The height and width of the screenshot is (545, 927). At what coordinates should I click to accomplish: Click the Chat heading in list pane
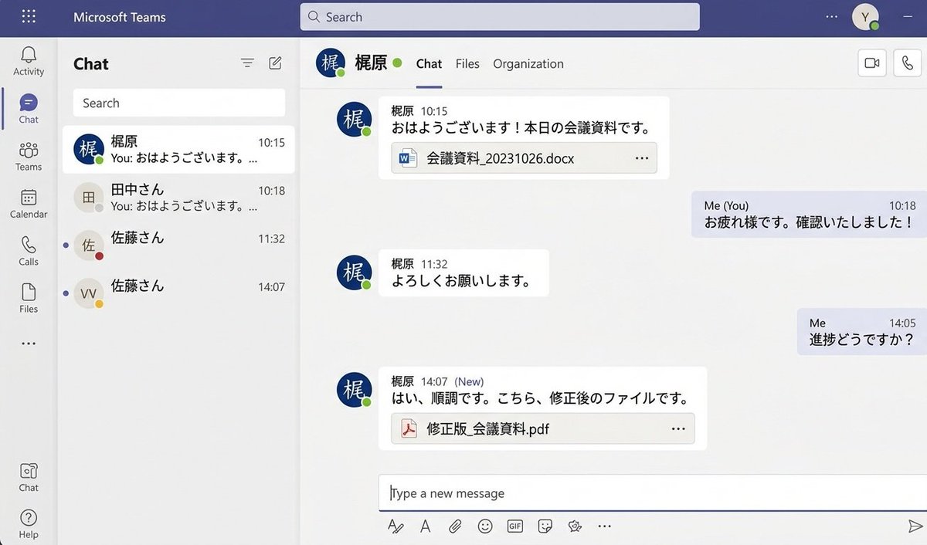(x=91, y=64)
